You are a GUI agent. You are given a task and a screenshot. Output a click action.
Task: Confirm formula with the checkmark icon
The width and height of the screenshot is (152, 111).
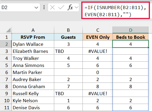click(61, 8)
